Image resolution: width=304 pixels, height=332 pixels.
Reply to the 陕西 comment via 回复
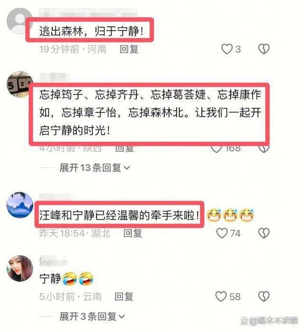(124, 149)
